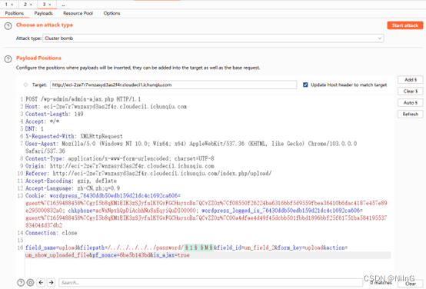Click the Connection: close line
The image size is (426, 289).
(x=52, y=233)
